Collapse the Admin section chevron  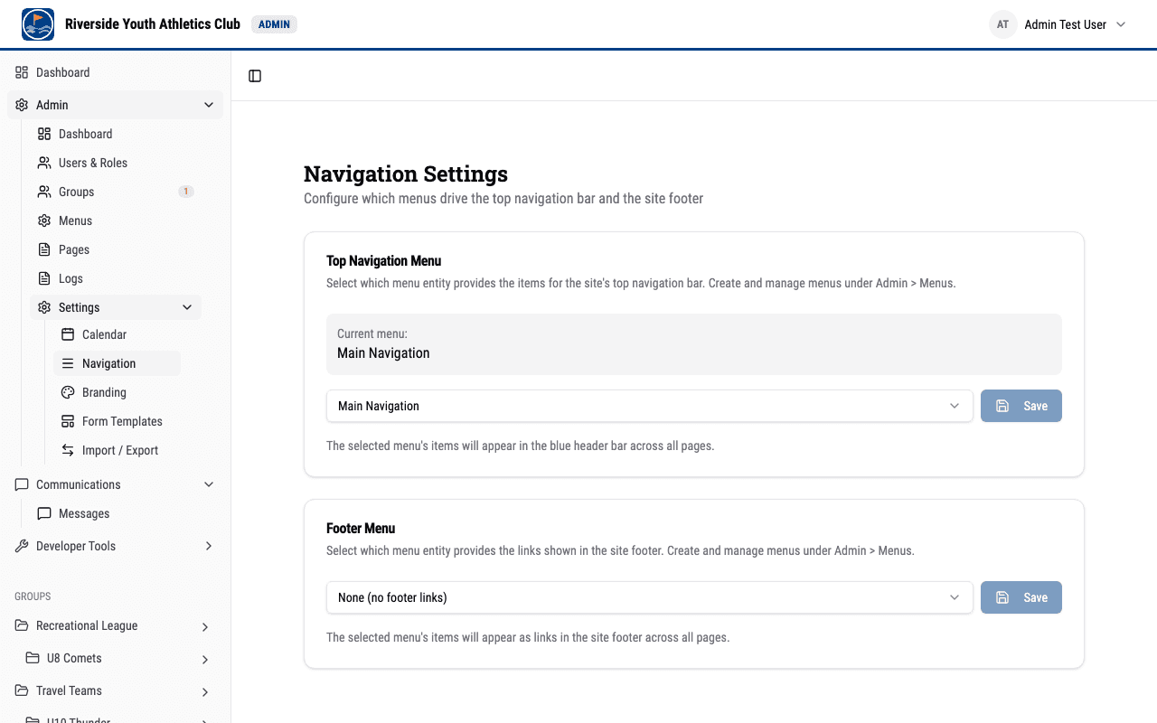pos(209,105)
